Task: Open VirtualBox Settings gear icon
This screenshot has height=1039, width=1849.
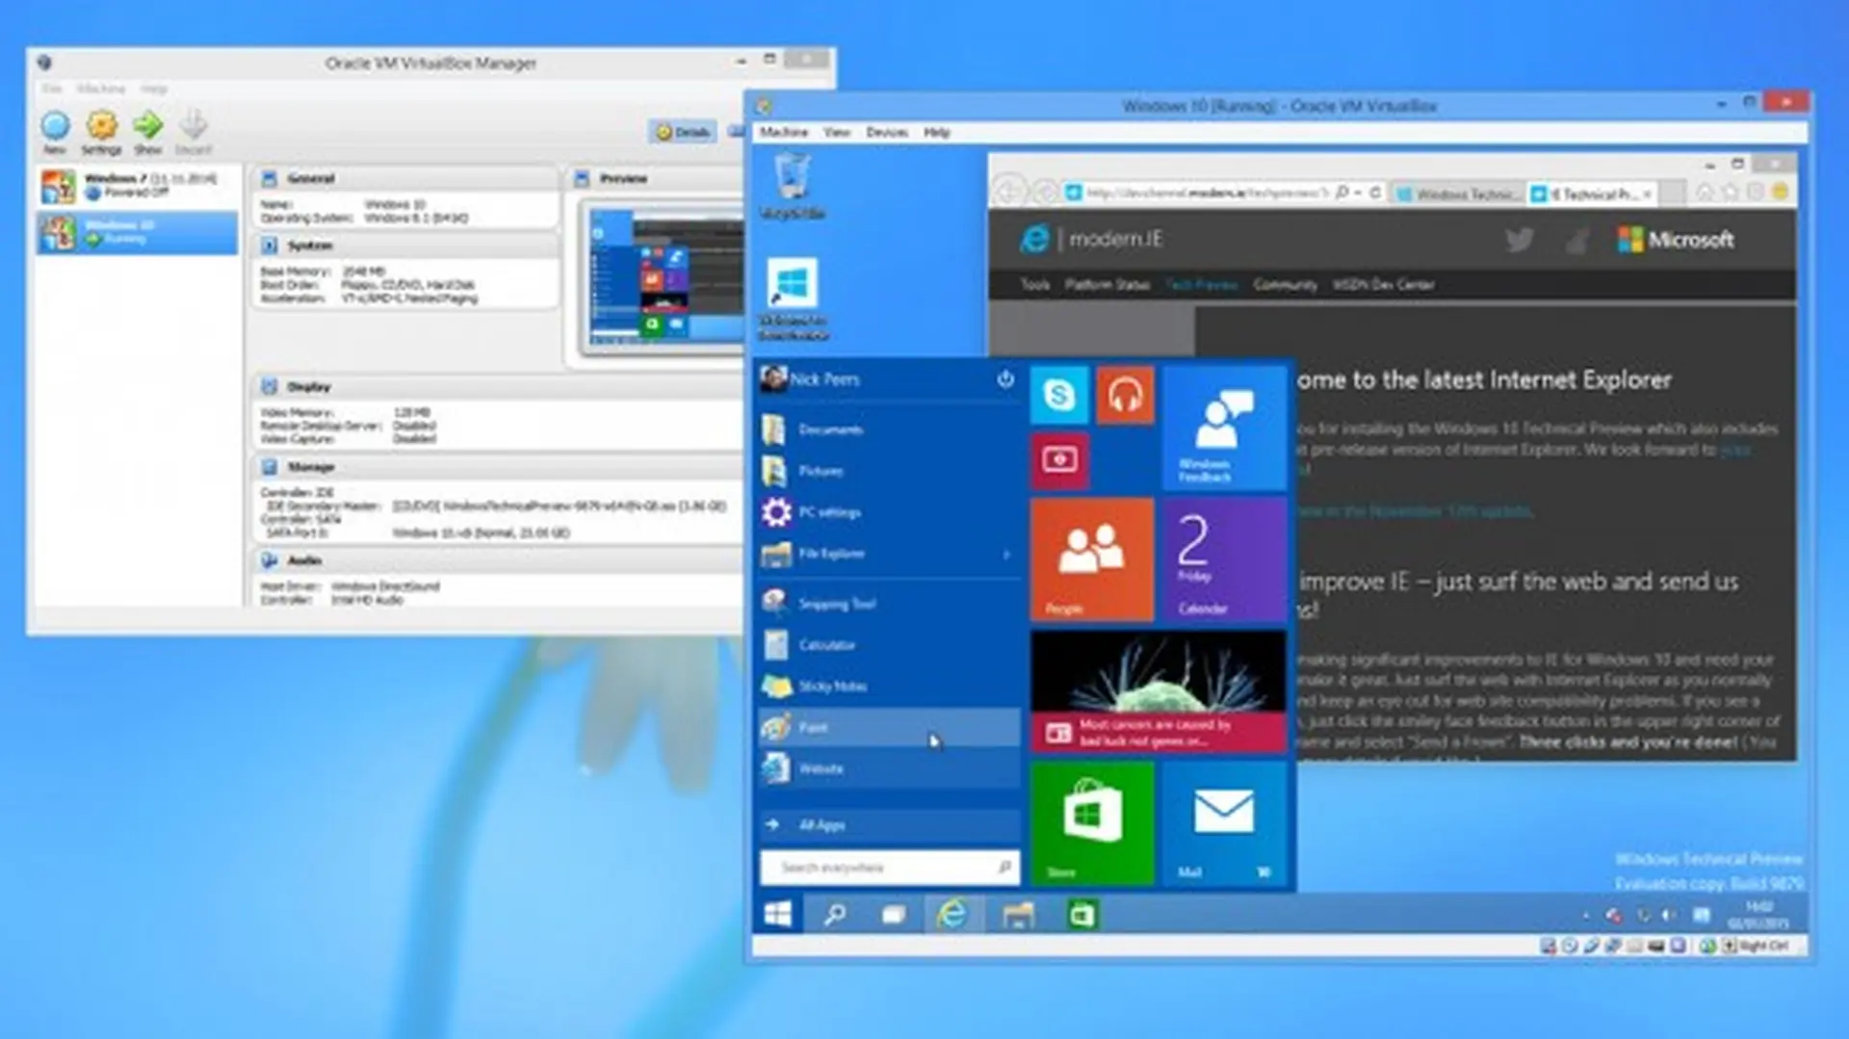Action: (101, 124)
